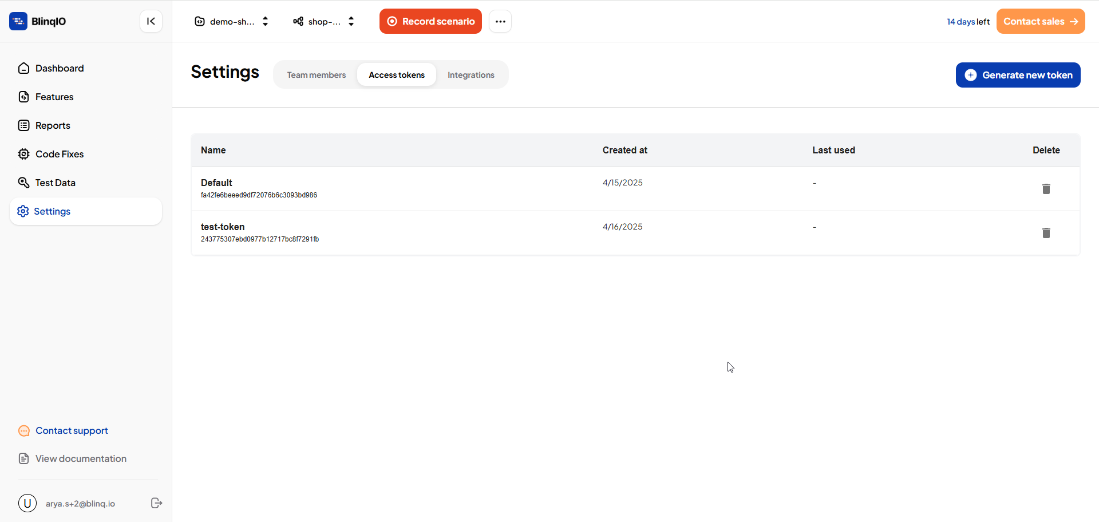
Task: Click the Settings page heading
Action: [x=225, y=72]
